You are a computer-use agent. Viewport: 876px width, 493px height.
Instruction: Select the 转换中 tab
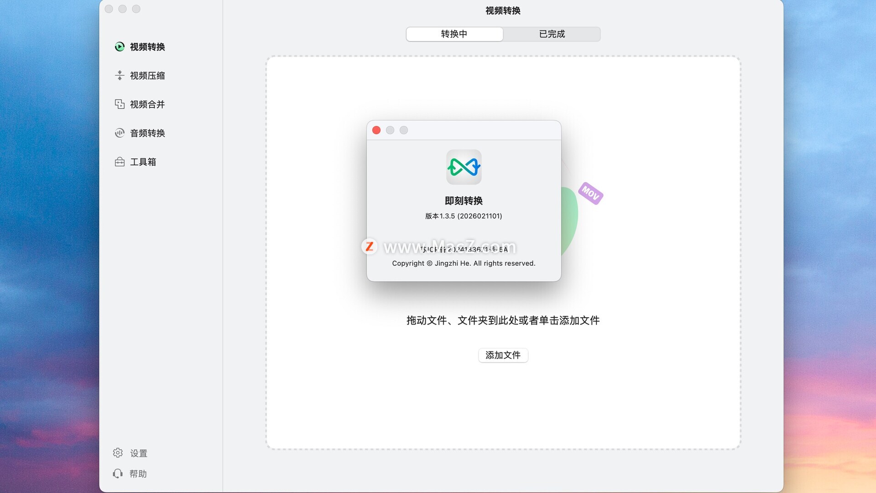[x=454, y=34]
